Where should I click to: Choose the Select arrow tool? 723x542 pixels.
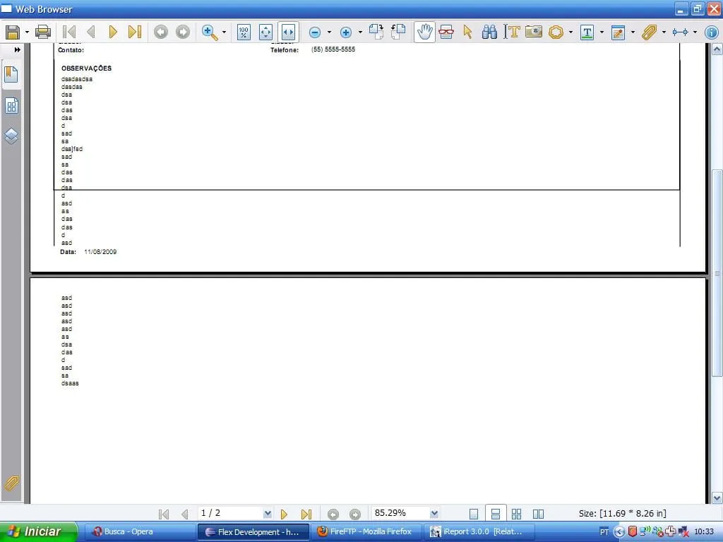pyautogui.click(x=468, y=32)
